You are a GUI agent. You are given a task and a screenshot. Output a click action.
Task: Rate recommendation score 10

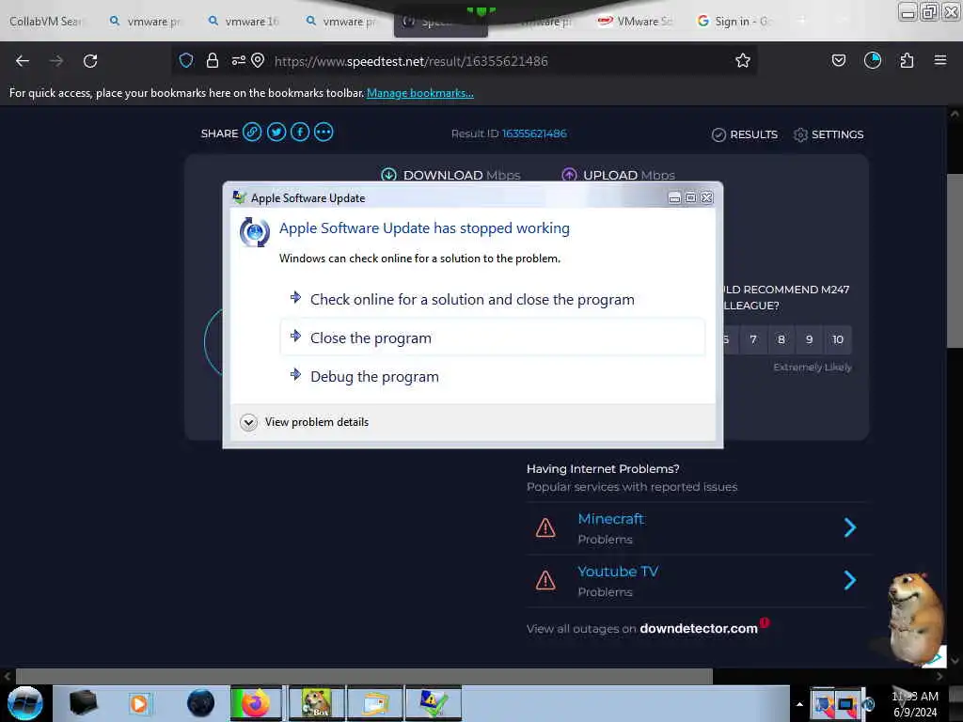coord(838,339)
